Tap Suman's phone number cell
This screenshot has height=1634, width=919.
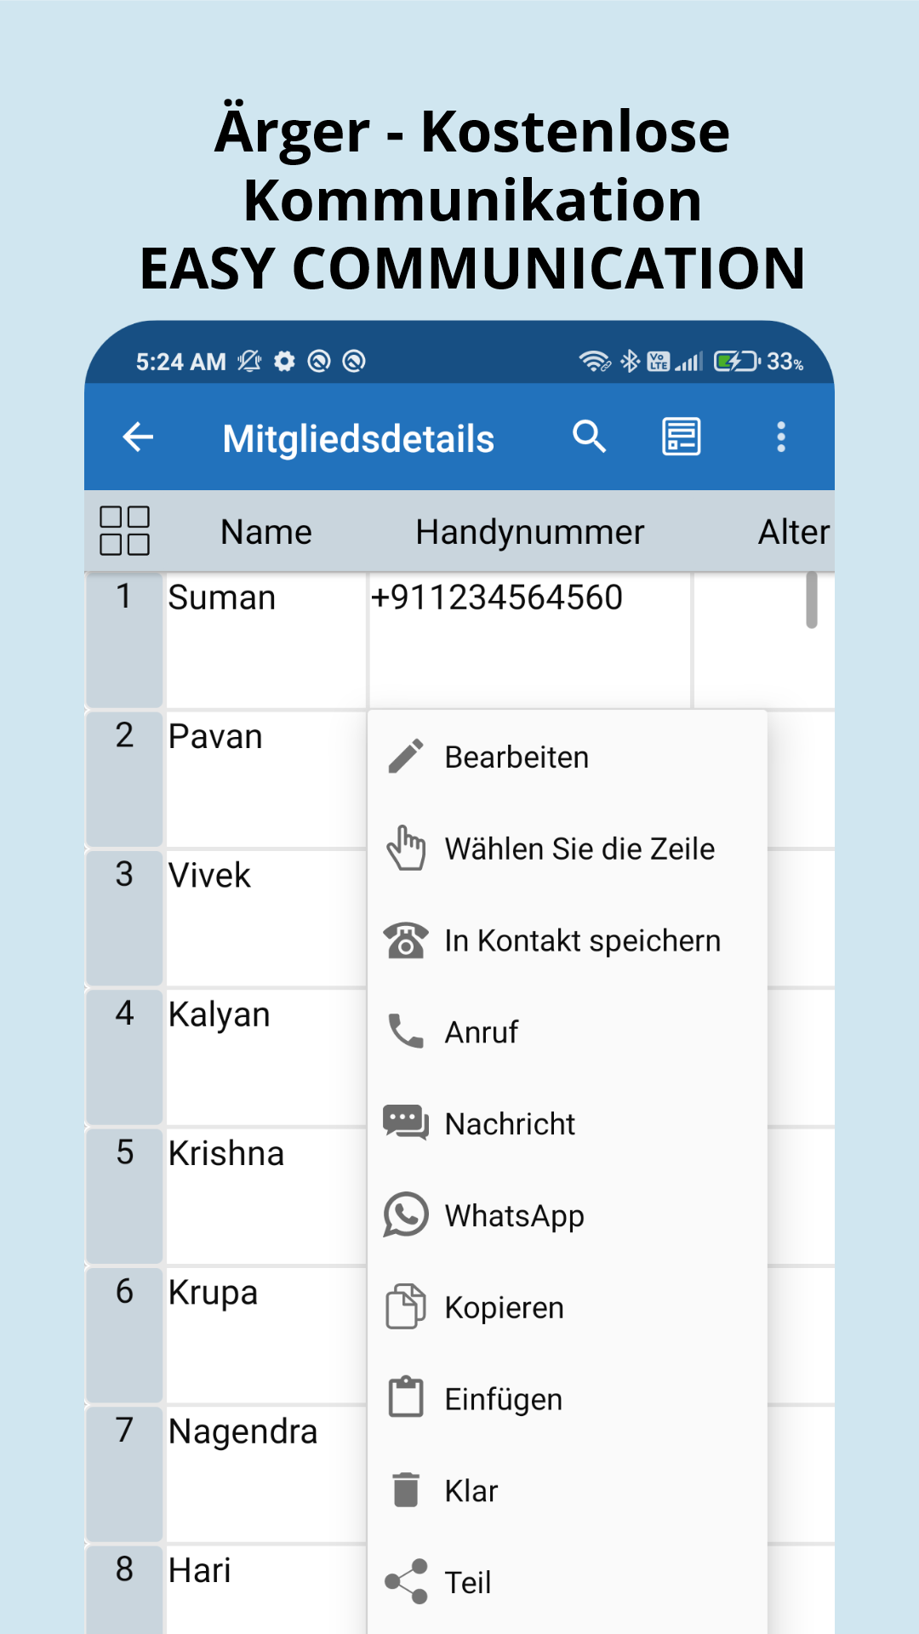(x=529, y=640)
